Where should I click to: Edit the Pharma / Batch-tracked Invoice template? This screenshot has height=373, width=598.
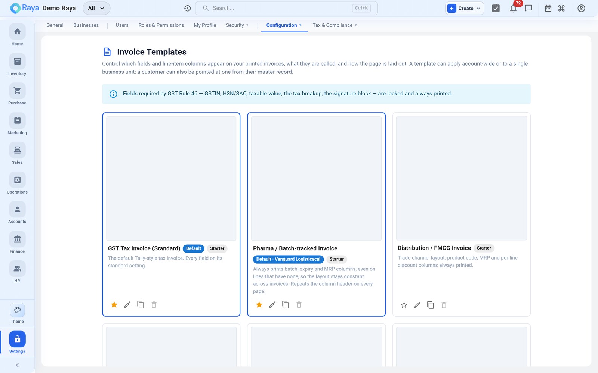click(272, 305)
